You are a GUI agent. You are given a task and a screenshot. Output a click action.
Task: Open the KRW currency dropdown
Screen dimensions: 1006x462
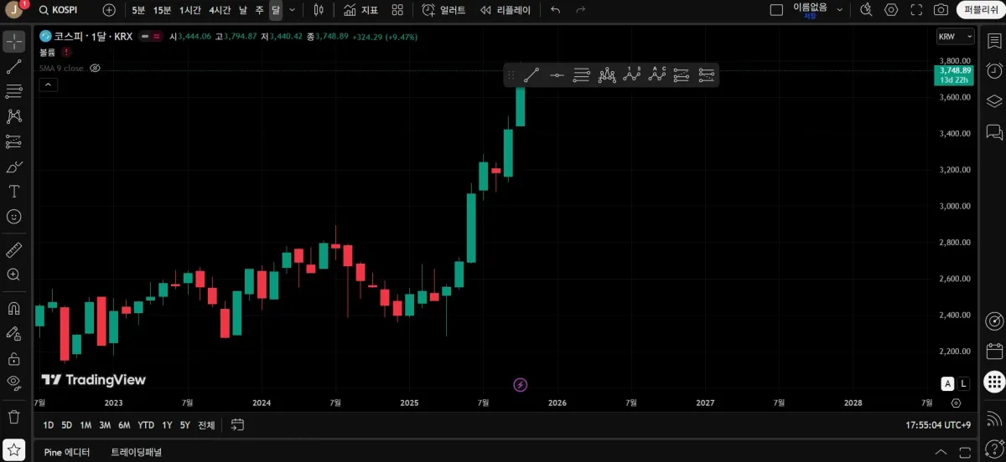pos(956,37)
